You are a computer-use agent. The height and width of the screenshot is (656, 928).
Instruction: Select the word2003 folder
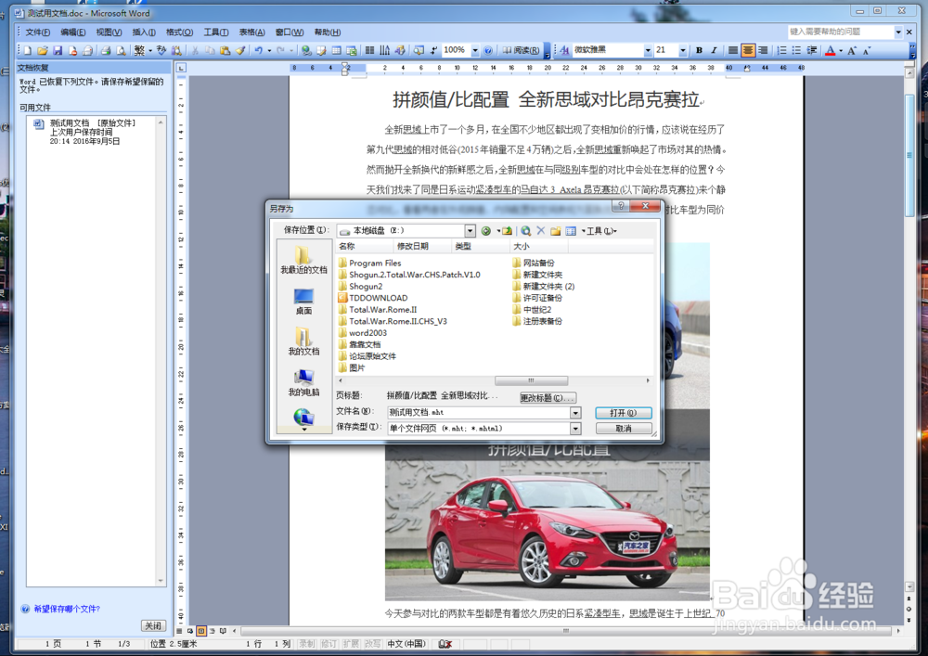click(362, 333)
